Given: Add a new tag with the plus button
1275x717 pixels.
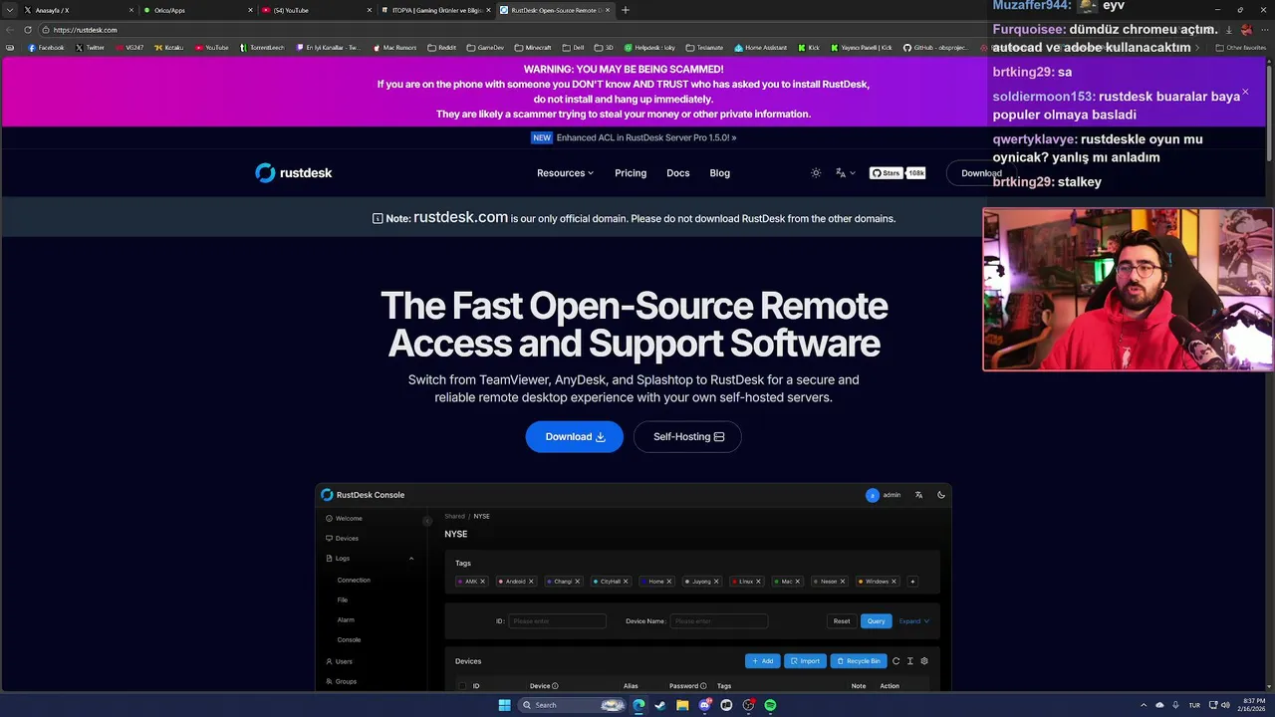Looking at the screenshot, I should (x=912, y=582).
